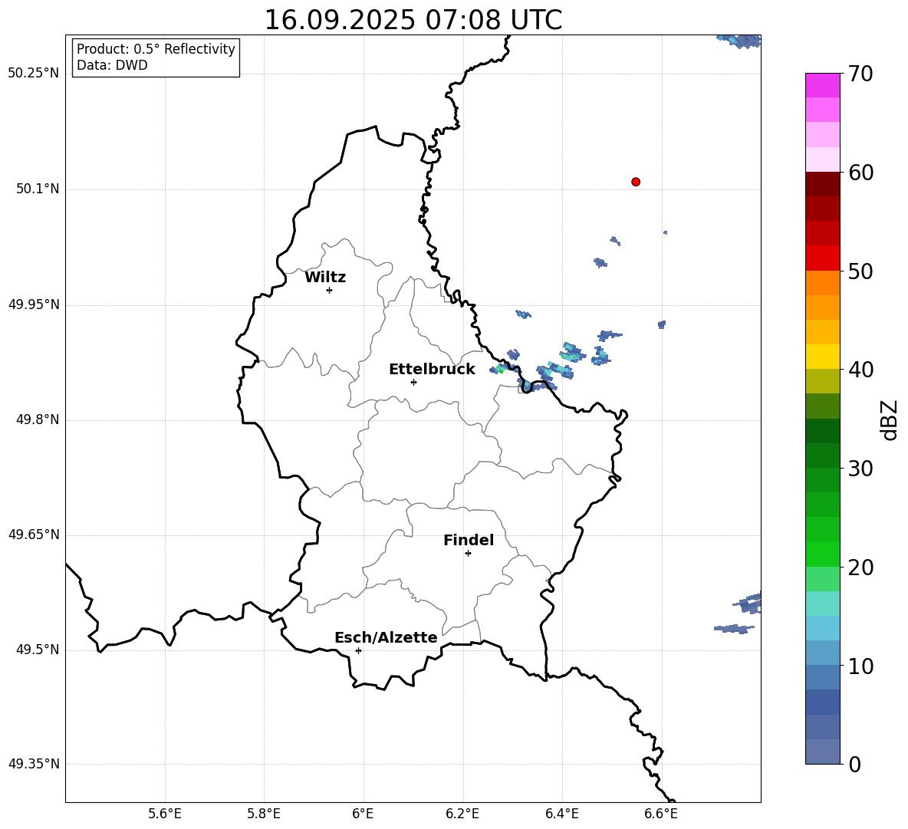Click the title 16.09.2025 07:08 UTC
The width and height of the screenshot is (908, 829).
[413, 20]
